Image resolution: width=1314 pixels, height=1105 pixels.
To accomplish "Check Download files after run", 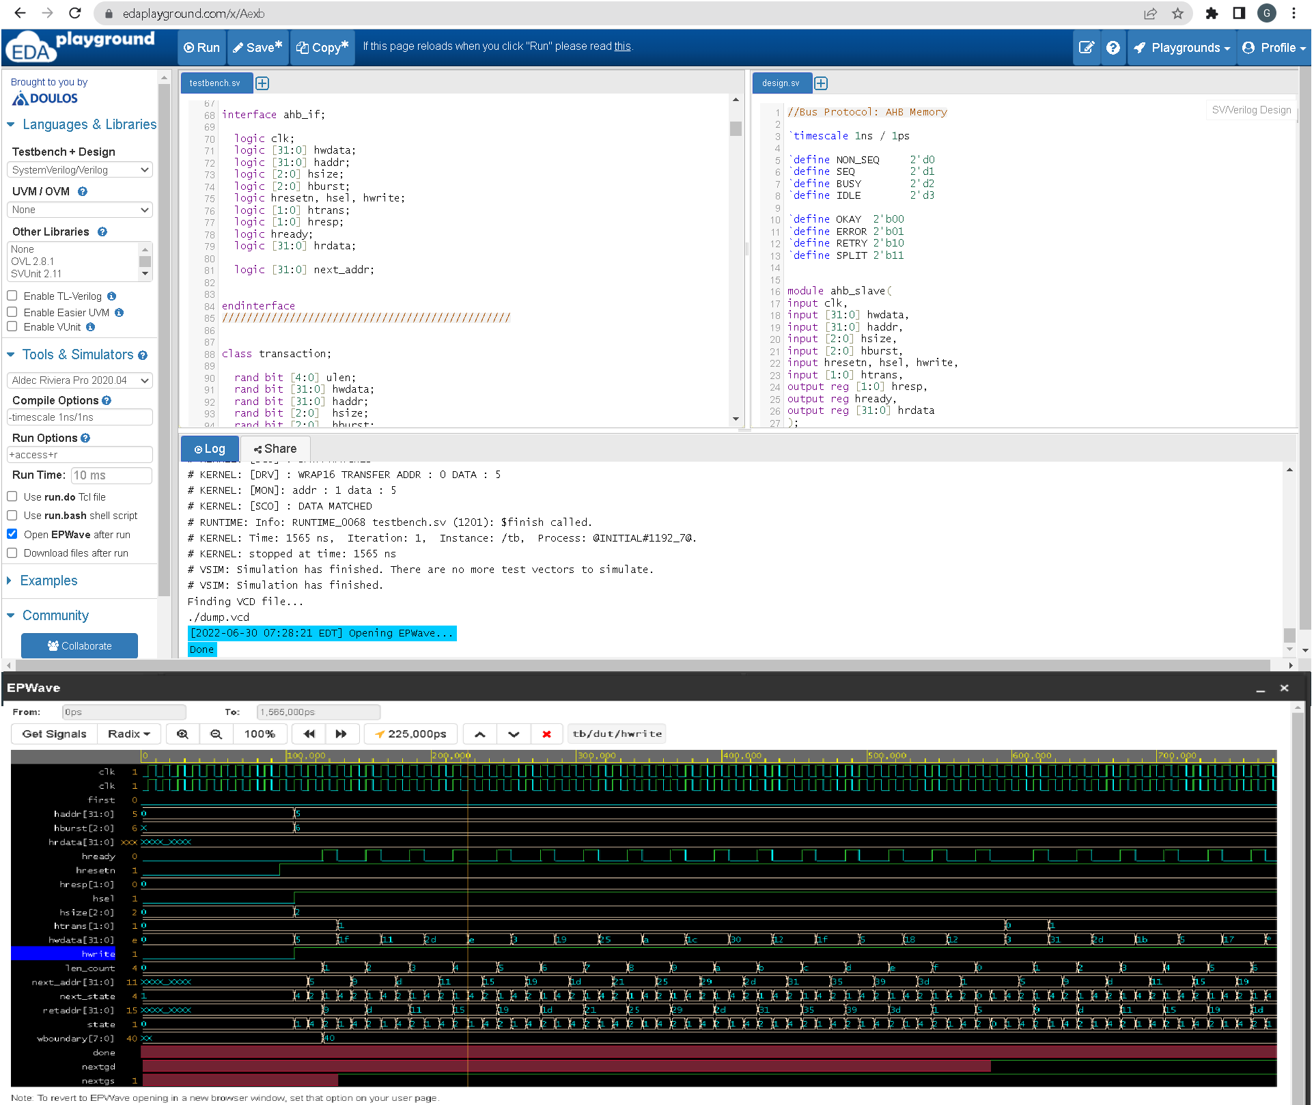I will click(x=12, y=552).
